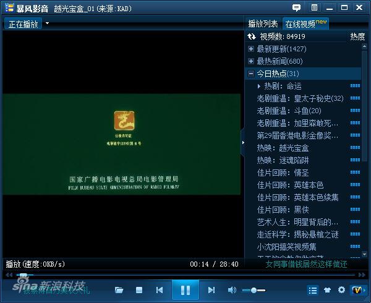Open settings gear icon
The height and width of the screenshot is (303, 371).
(341, 290)
